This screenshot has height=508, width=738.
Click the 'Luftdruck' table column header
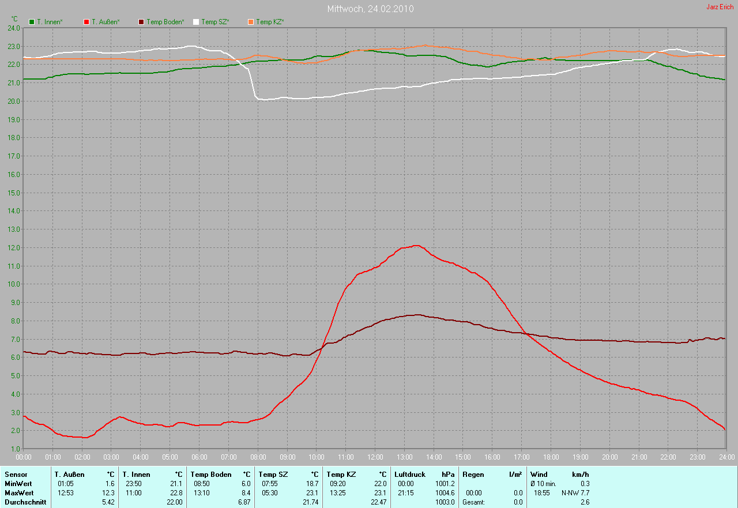coord(410,475)
